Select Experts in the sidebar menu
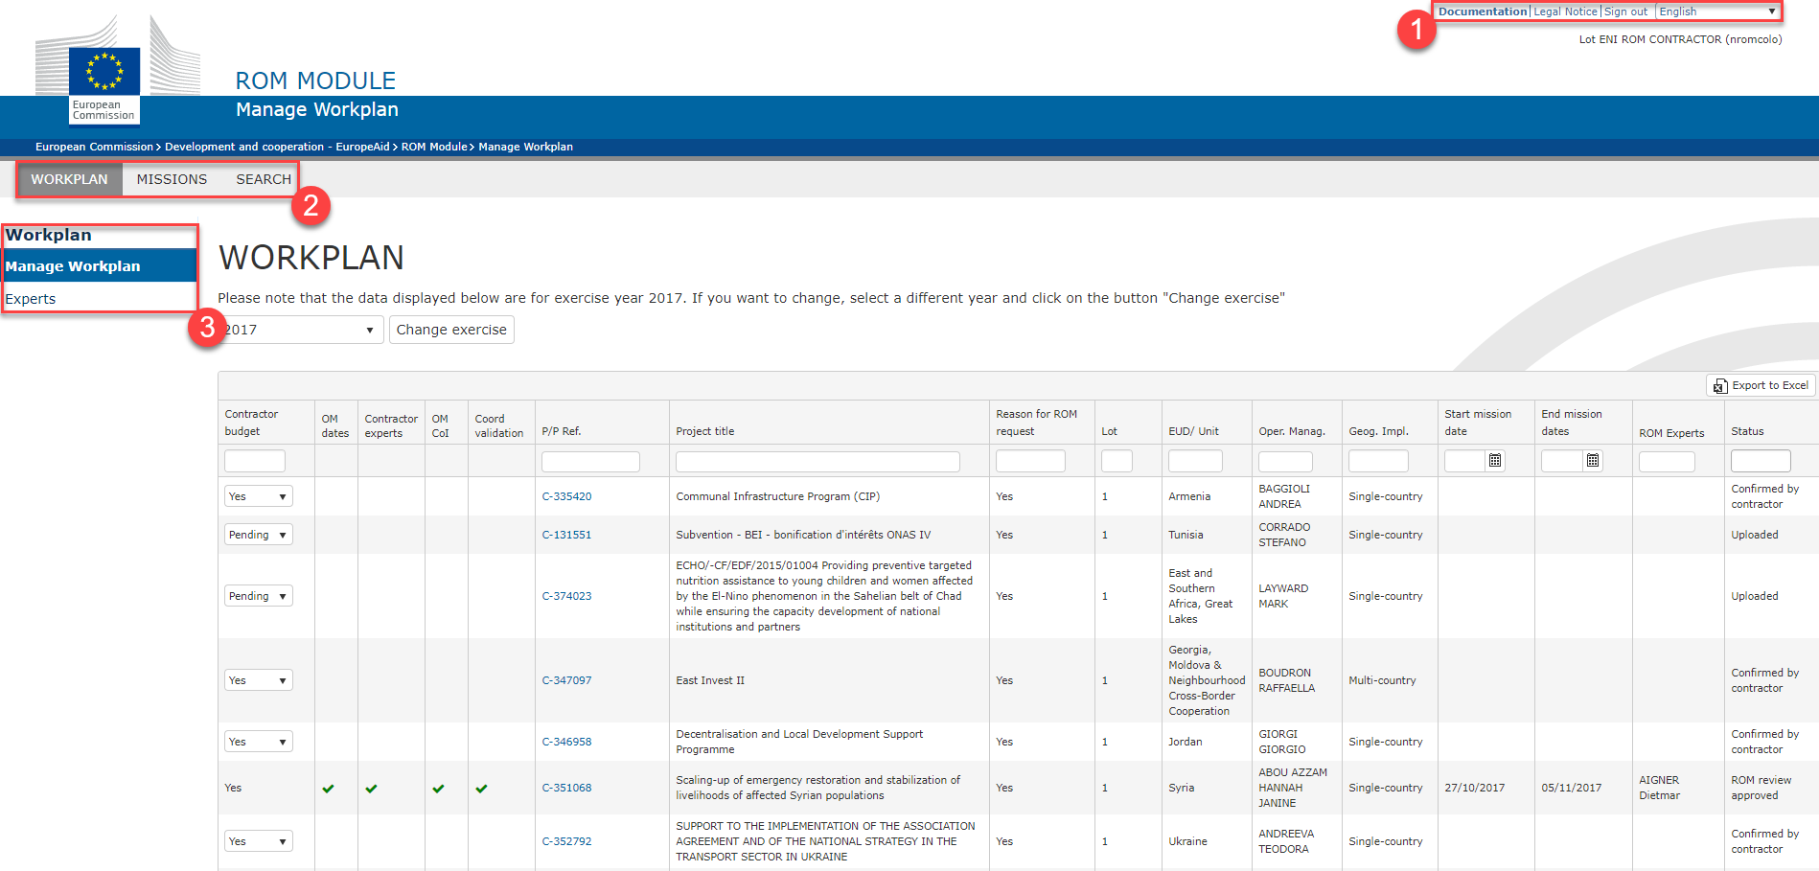The height and width of the screenshot is (871, 1819). click(31, 299)
